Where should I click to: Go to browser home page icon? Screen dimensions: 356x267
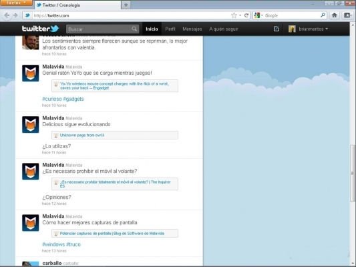coord(335,15)
